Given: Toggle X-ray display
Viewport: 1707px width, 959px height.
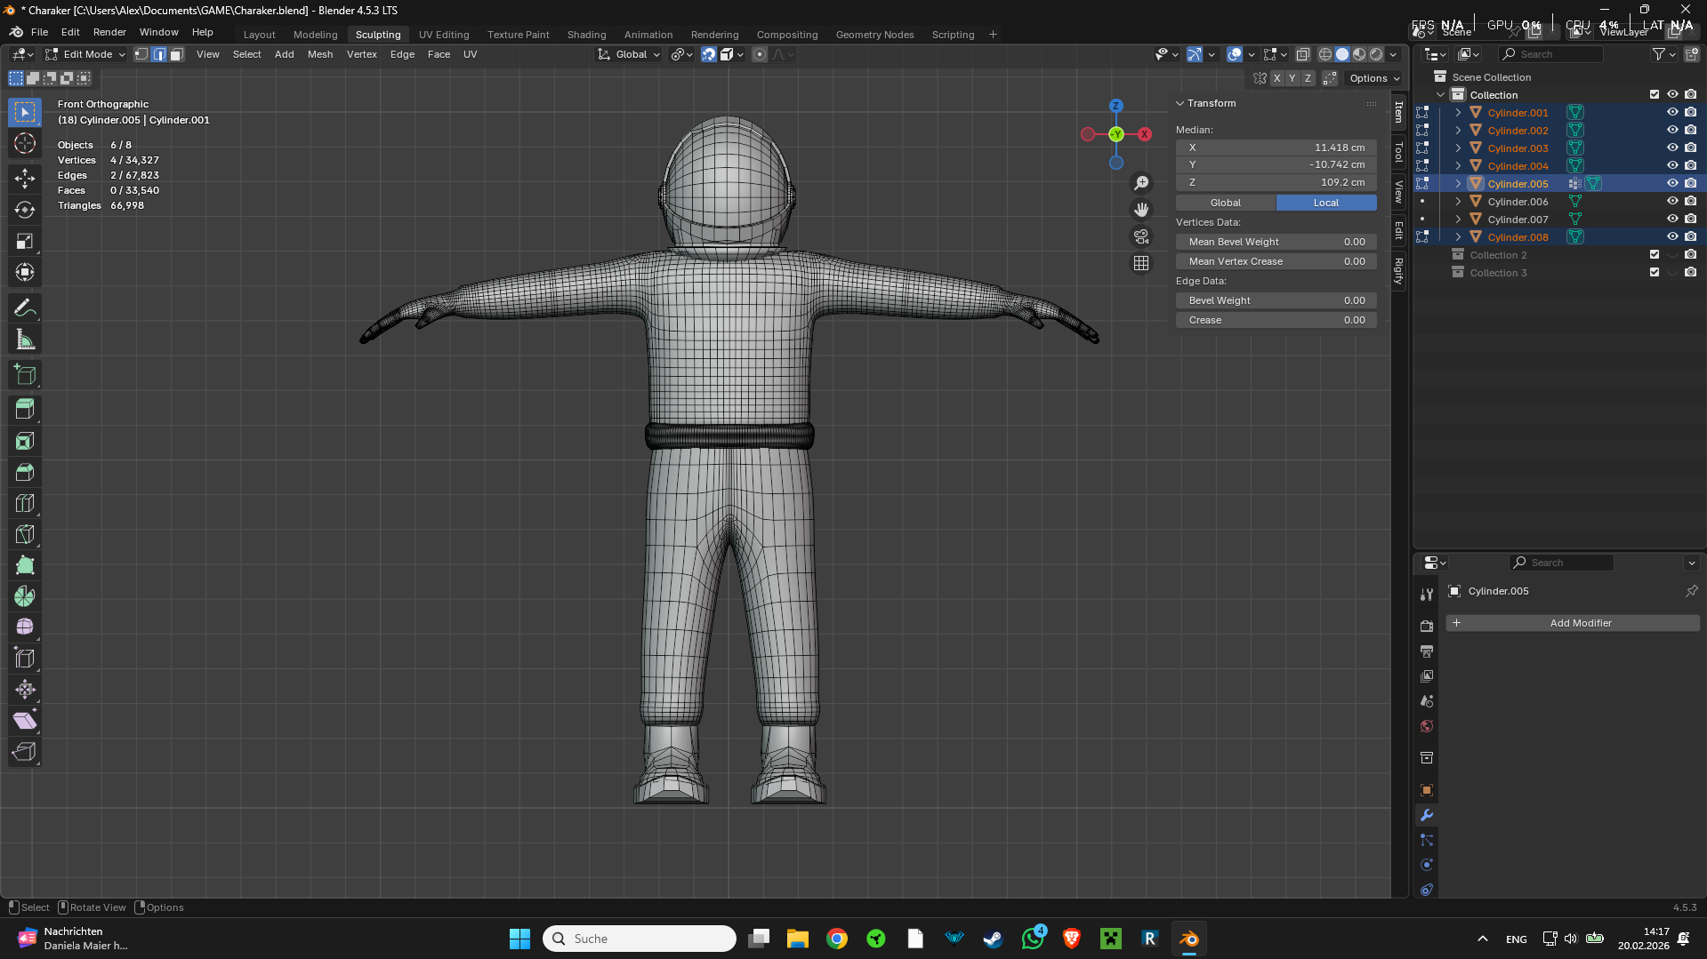Looking at the screenshot, I should (1303, 54).
